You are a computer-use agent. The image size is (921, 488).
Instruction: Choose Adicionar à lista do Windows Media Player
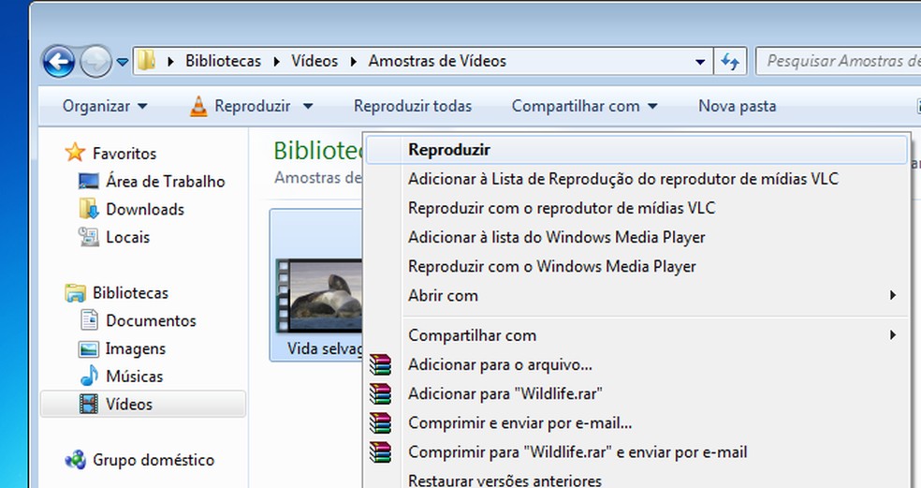(x=636, y=238)
